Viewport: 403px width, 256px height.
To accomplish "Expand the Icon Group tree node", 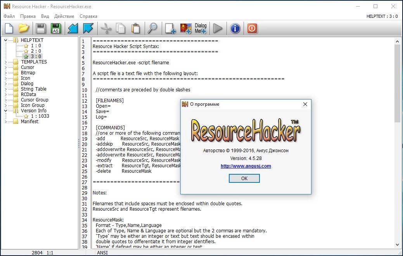I will tap(6, 105).
